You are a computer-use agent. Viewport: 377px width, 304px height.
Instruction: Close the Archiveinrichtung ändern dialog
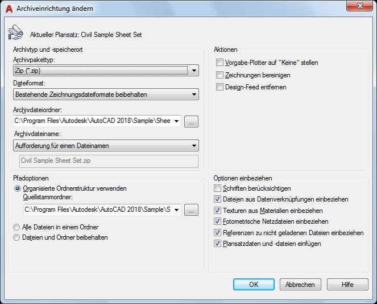[x=359, y=6]
